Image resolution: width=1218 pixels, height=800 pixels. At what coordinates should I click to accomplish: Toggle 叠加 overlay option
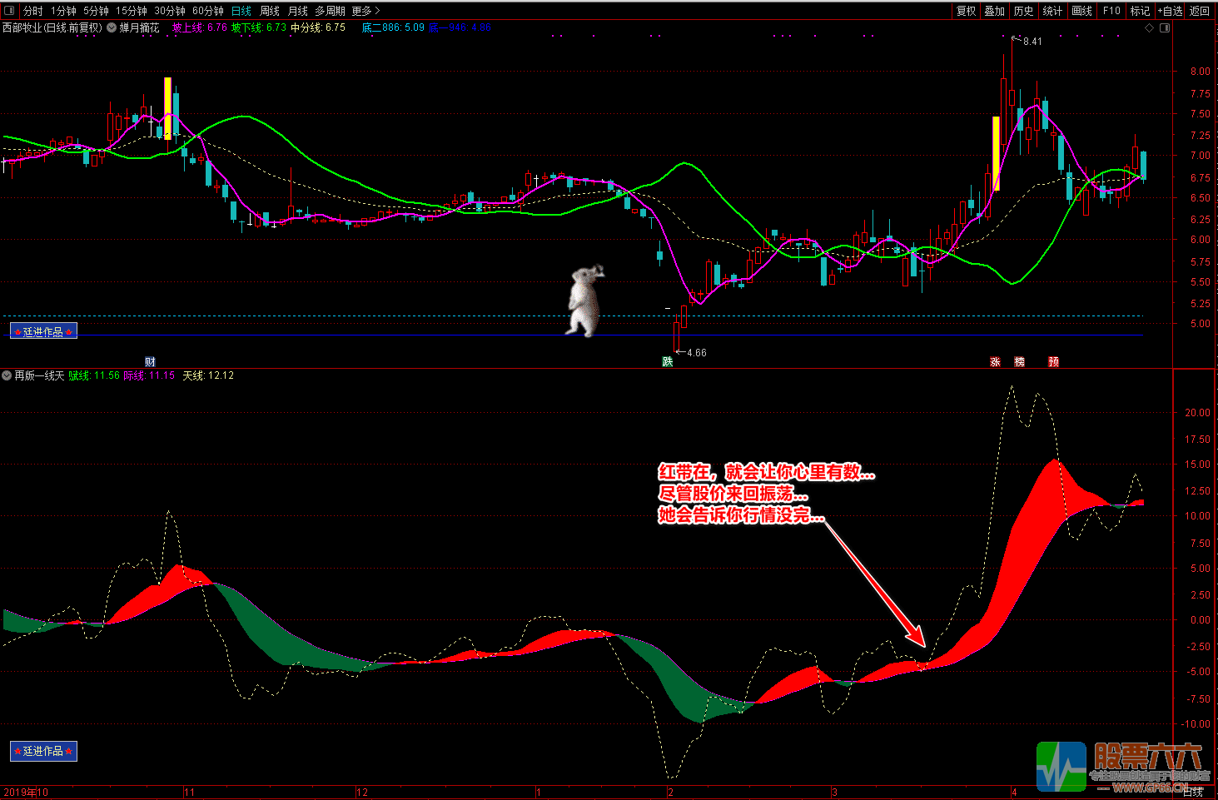pyautogui.click(x=994, y=11)
